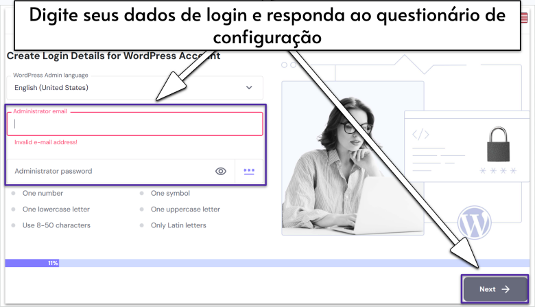Click the 'One symbol' password requirement
Viewport: 535px width, 307px height.
170,193
